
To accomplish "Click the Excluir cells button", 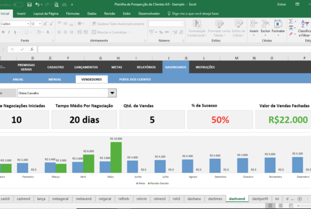I will [x=265, y=28].
